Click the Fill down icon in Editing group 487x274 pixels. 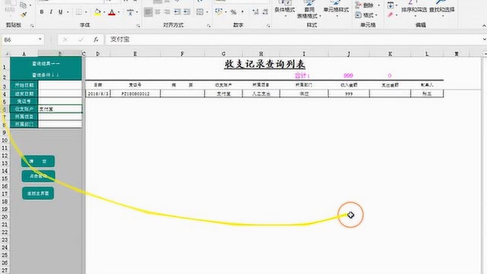tap(390, 5)
